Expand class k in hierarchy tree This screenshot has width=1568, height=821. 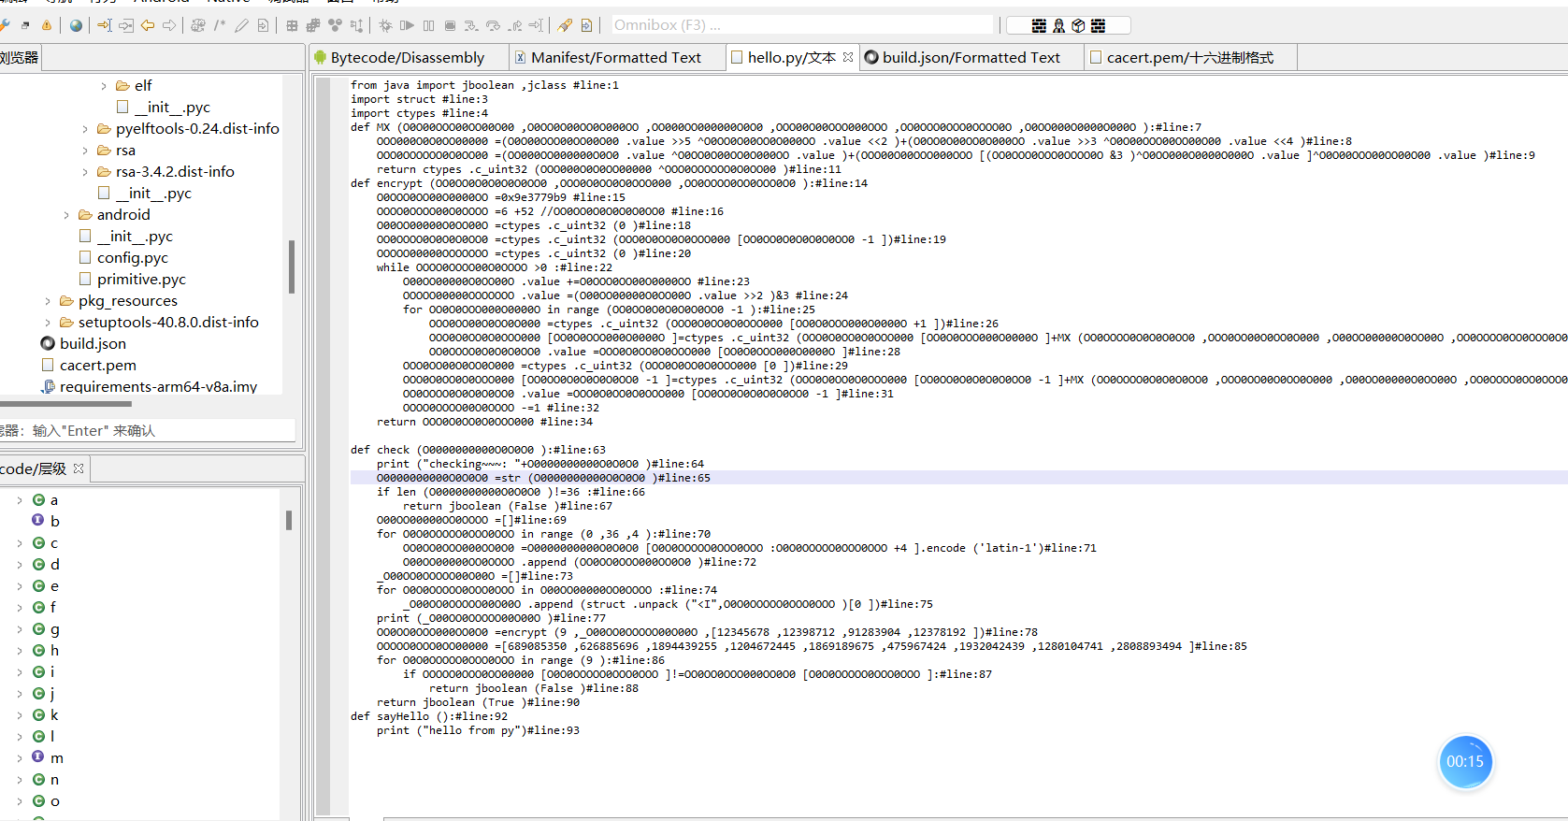coord(20,715)
